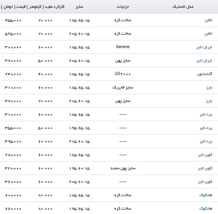Click the size cell ۱۹۵-۶۰-۱۵
Image resolution: width=218 pixels, height=214 pixels.
point(80,169)
